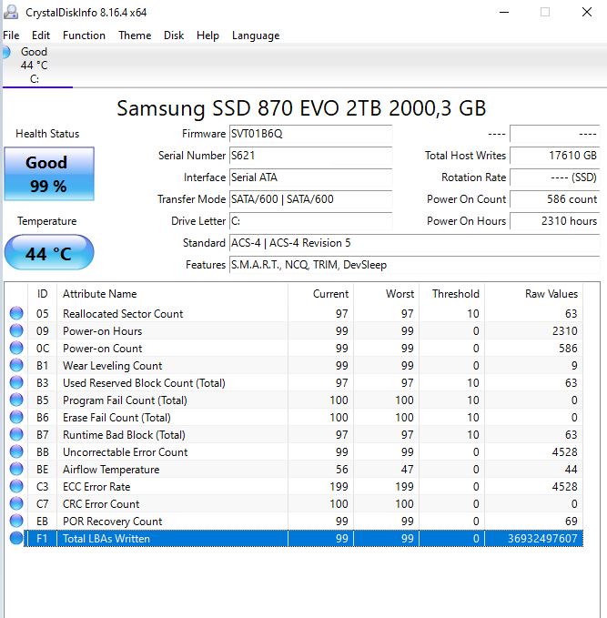Click the Current column header
Viewport: 607px width, 618px height.
[x=321, y=294]
